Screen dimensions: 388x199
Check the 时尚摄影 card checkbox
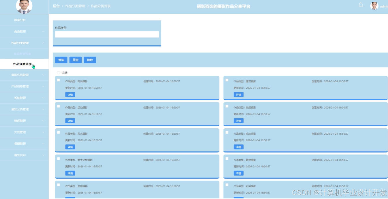click(x=59, y=80)
